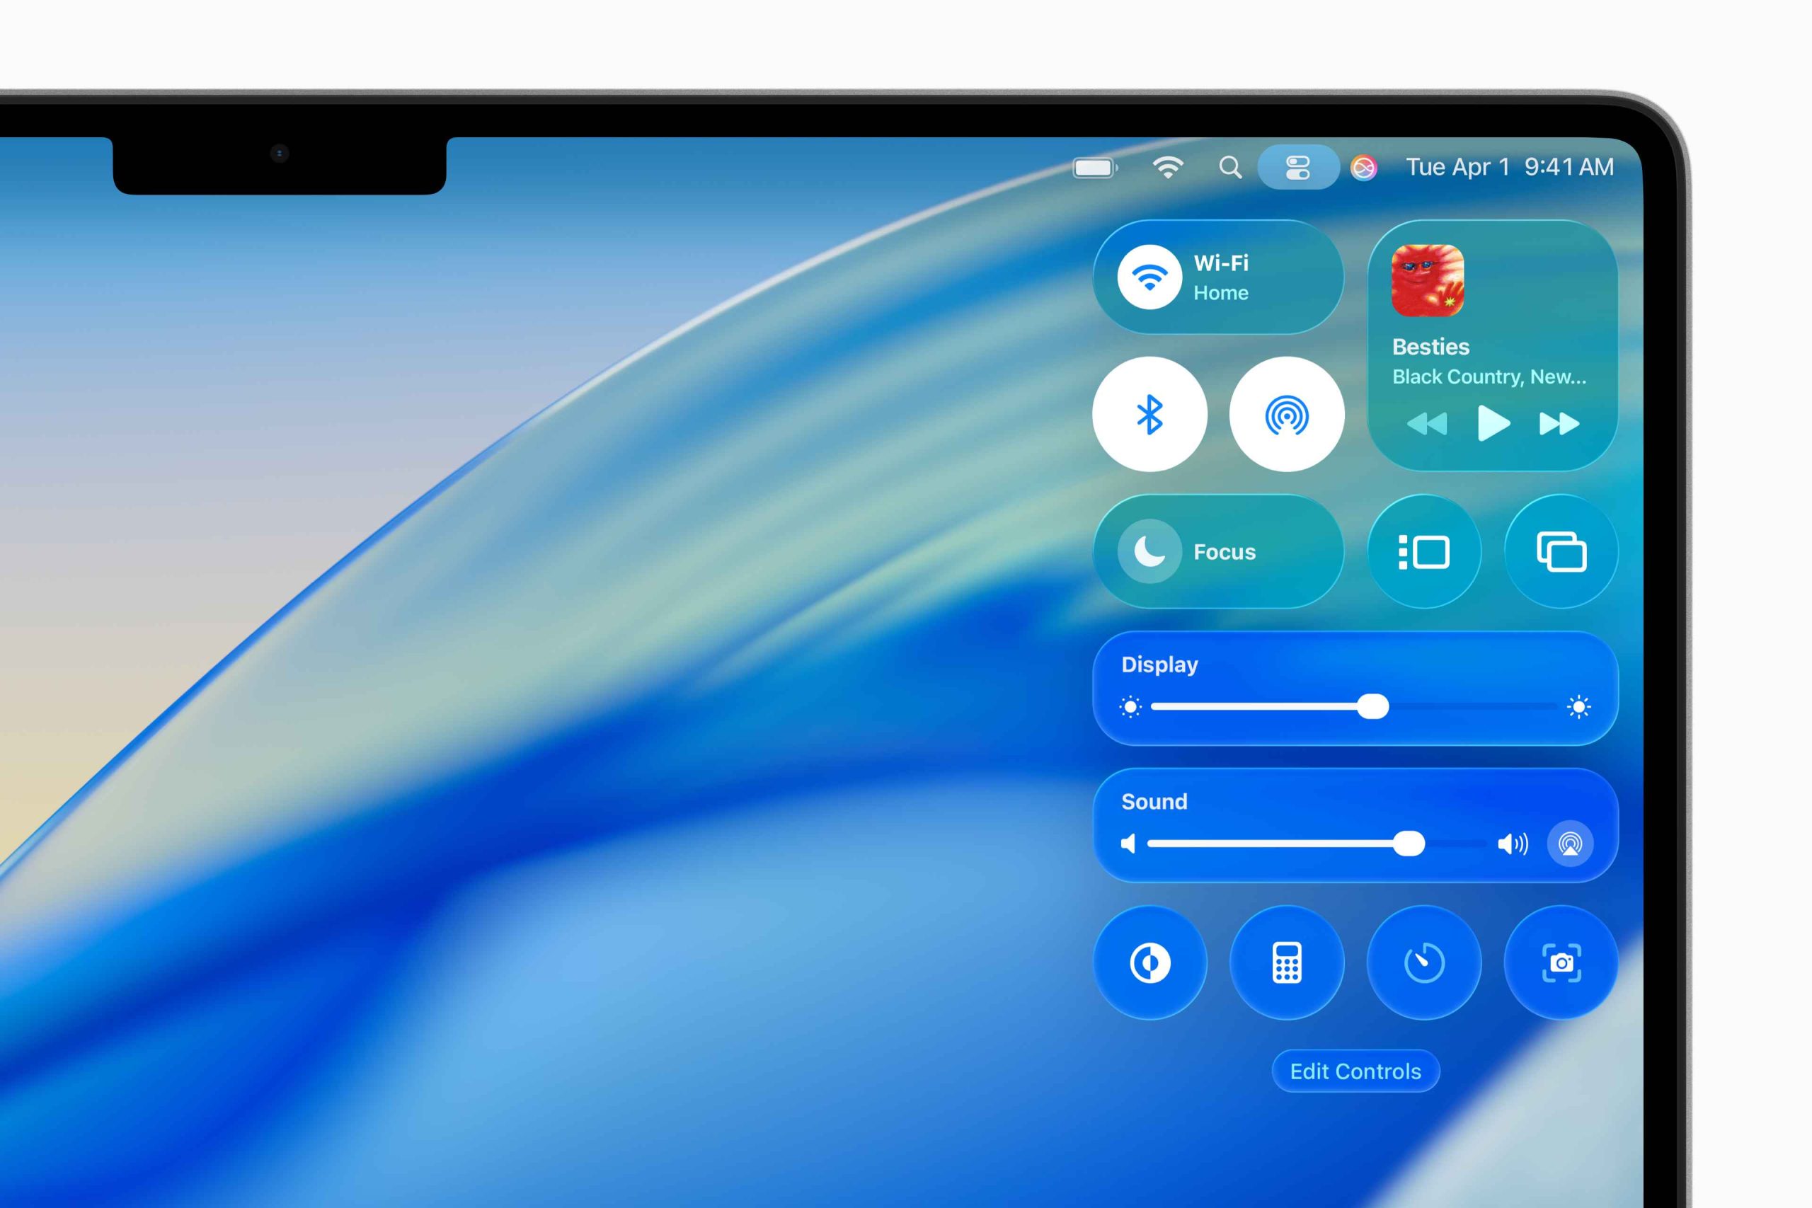This screenshot has width=1812, height=1208.
Task: Open Screen Mirroring control
Action: (1561, 551)
